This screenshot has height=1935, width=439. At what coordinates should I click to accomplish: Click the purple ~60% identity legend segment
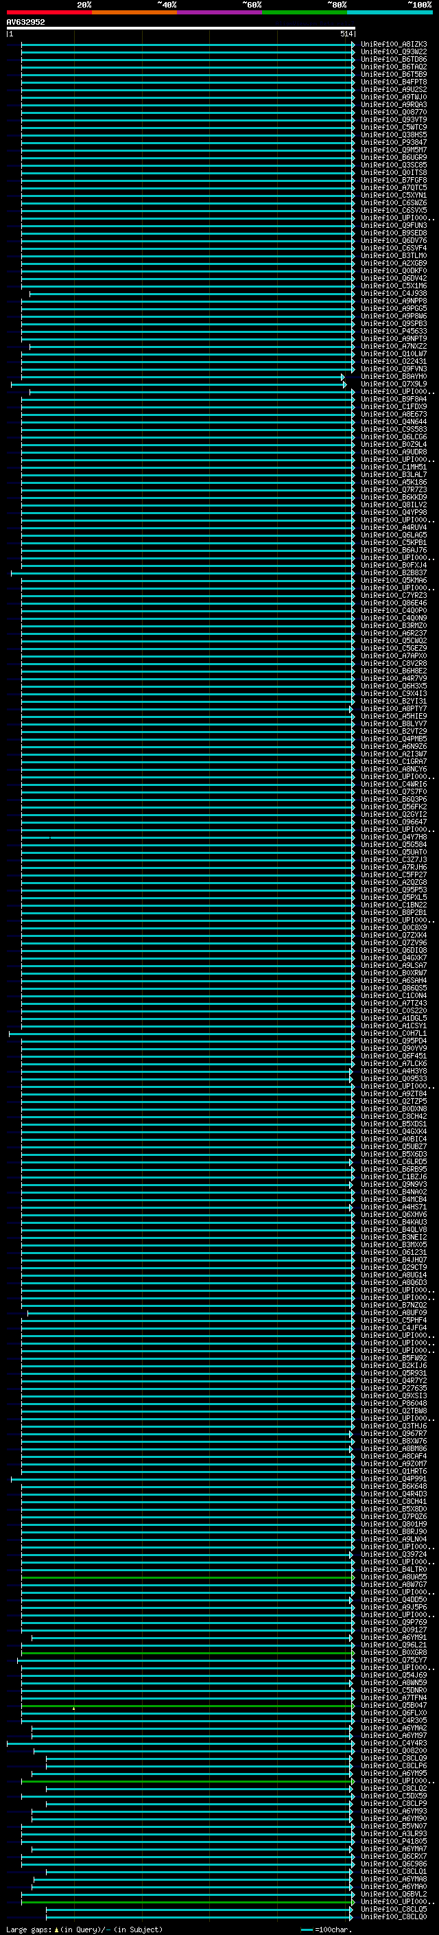220,12
